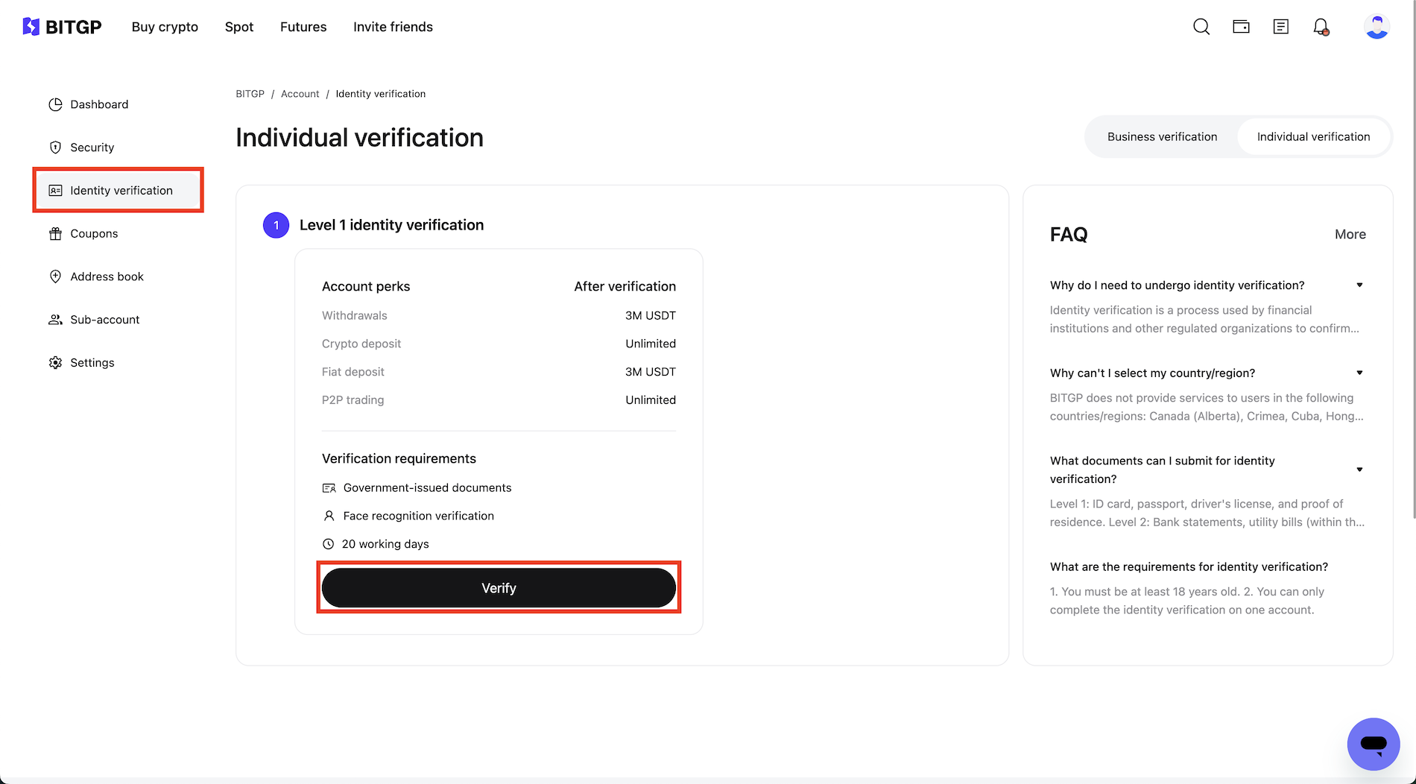Open 'Why can't I select my country/region?' question
Viewport: 1416px width, 784px height.
[x=1152, y=373]
